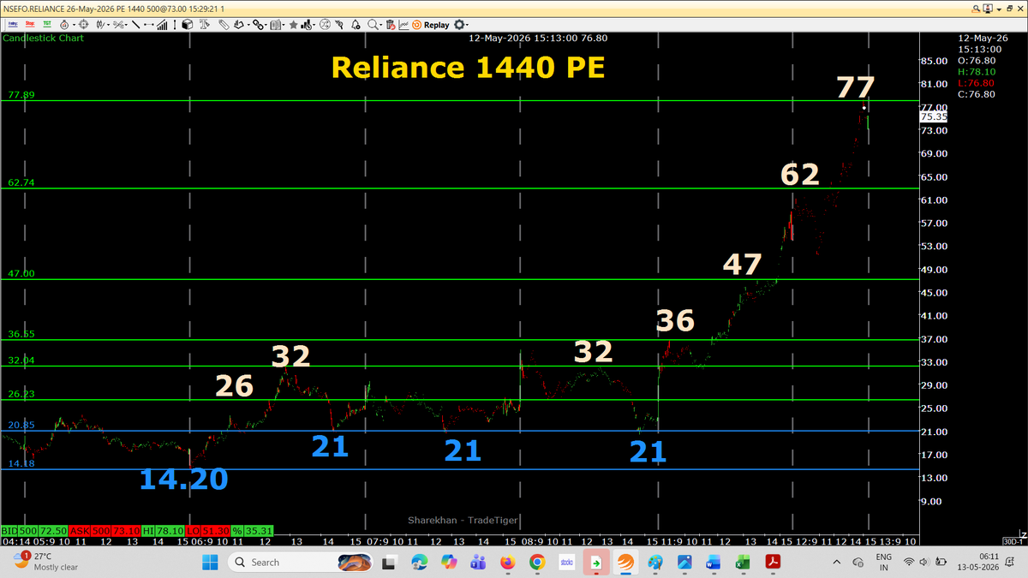Viewport: 1028px width, 578px height.
Task: Open Adobe Acrobat from the taskbar
Action: (773, 562)
